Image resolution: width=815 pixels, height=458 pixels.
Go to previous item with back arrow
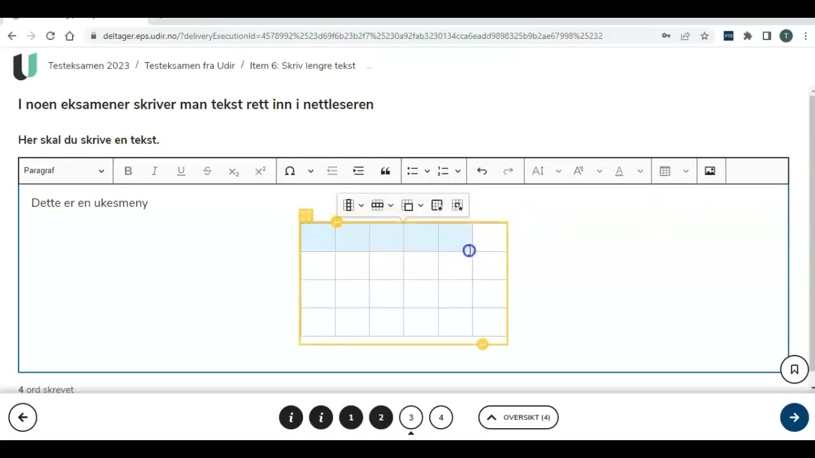[23, 417]
